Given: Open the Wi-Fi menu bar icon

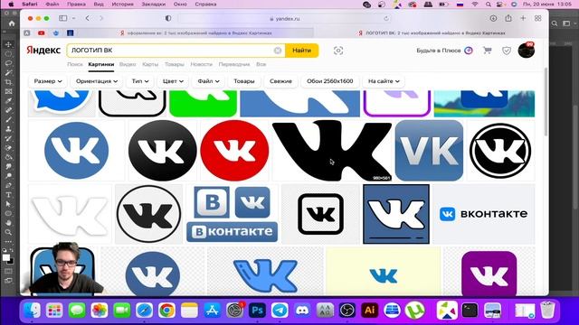Looking at the screenshot, I should (475, 4).
